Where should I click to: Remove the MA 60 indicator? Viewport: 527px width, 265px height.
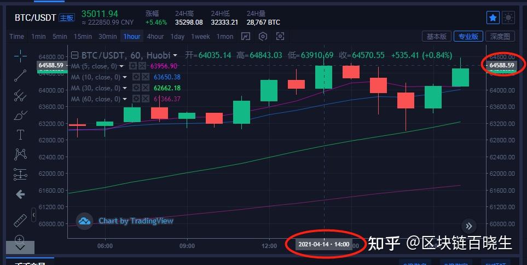145,99
